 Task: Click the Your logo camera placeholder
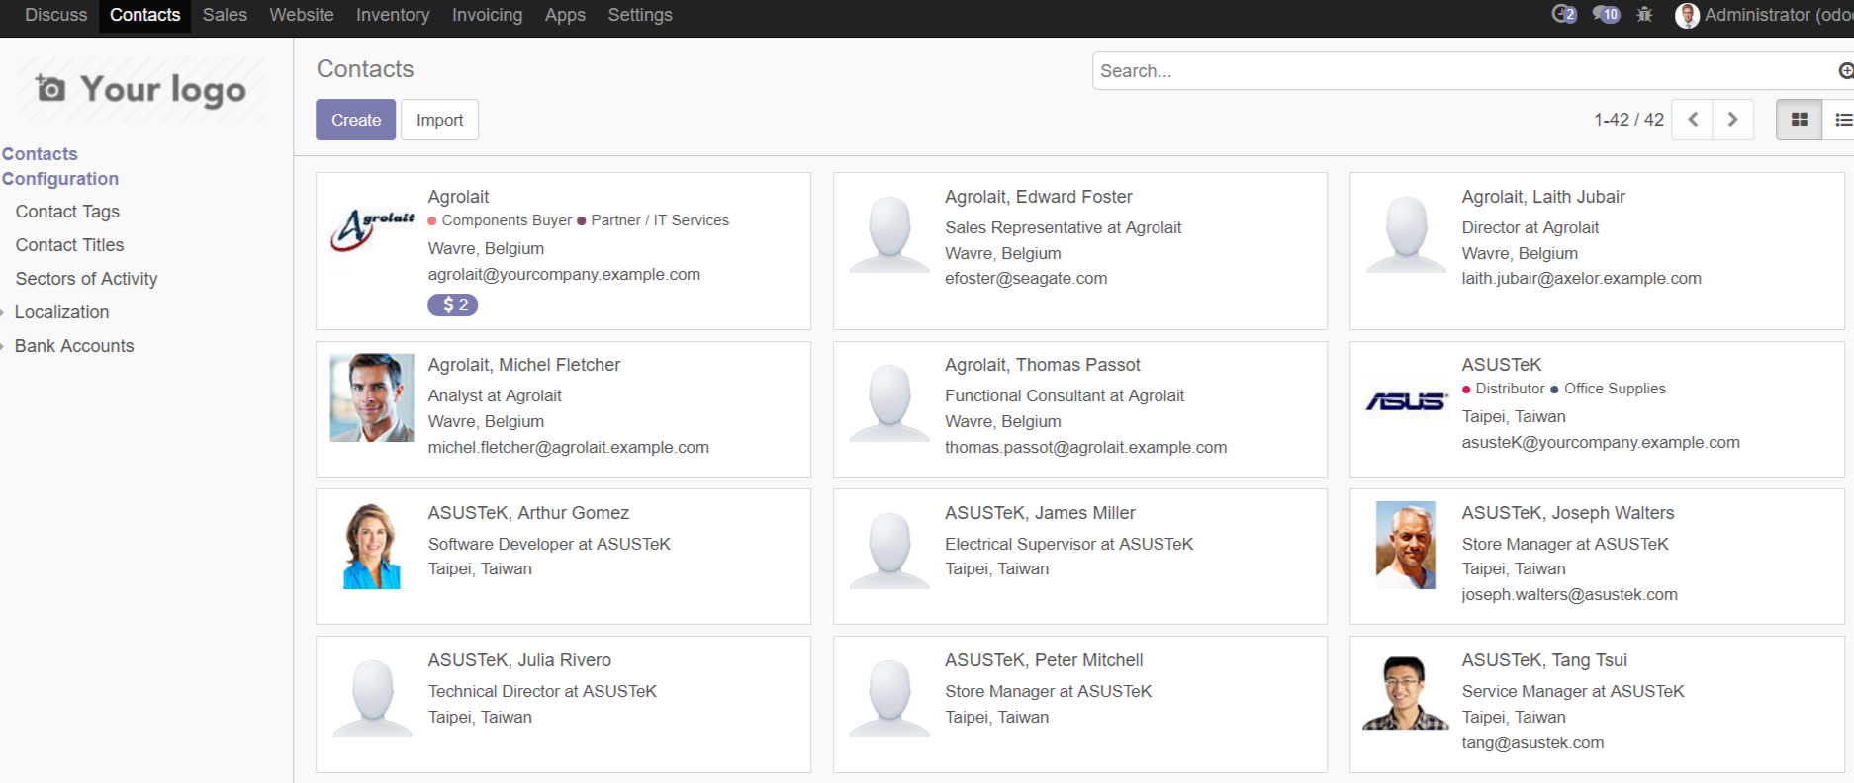tap(140, 90)
